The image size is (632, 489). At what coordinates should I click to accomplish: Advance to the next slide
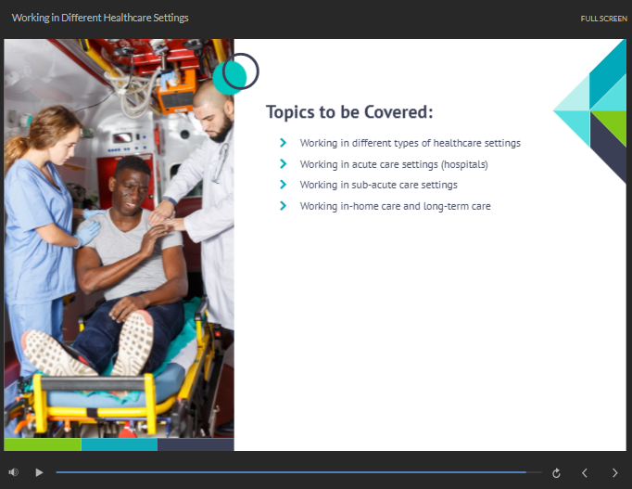614,472
